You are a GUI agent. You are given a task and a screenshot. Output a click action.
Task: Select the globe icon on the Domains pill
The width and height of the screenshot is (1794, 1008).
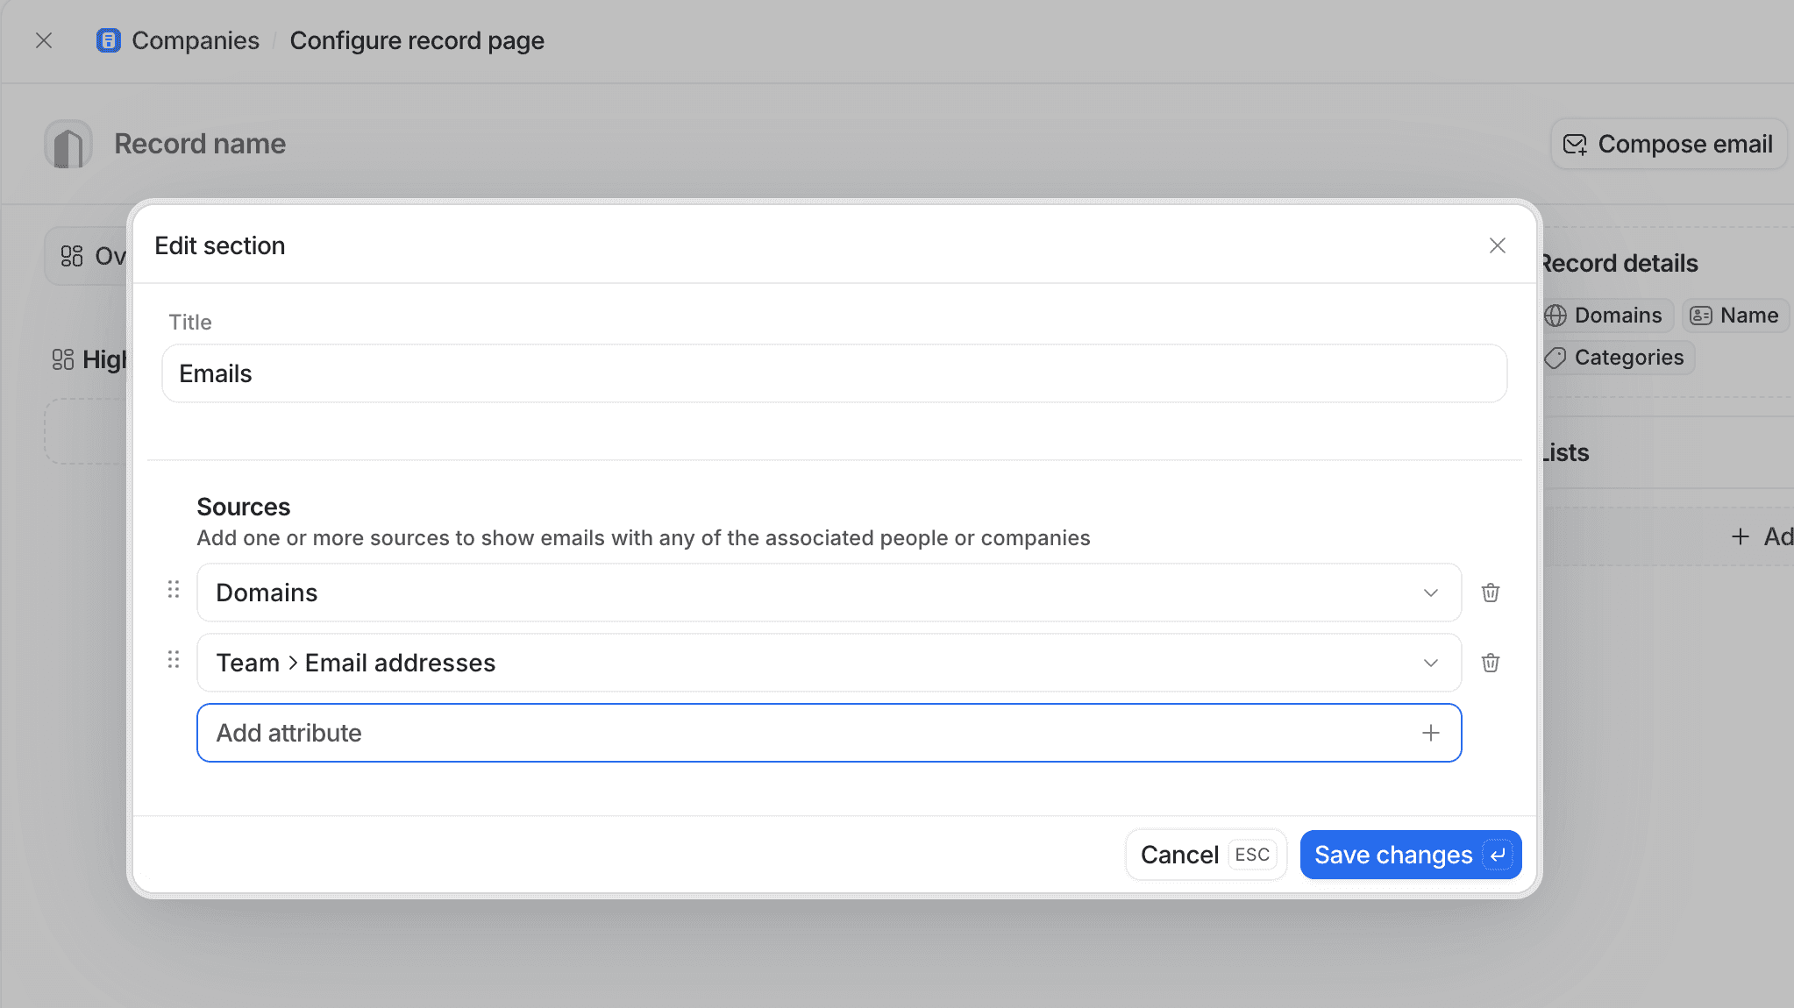point(1556,316)
